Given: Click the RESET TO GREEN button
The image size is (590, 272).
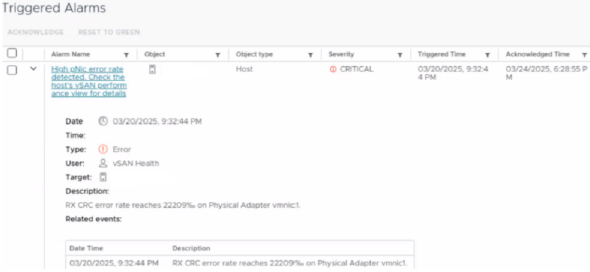Looking at the screenshot, I should [x=109, y=32].
